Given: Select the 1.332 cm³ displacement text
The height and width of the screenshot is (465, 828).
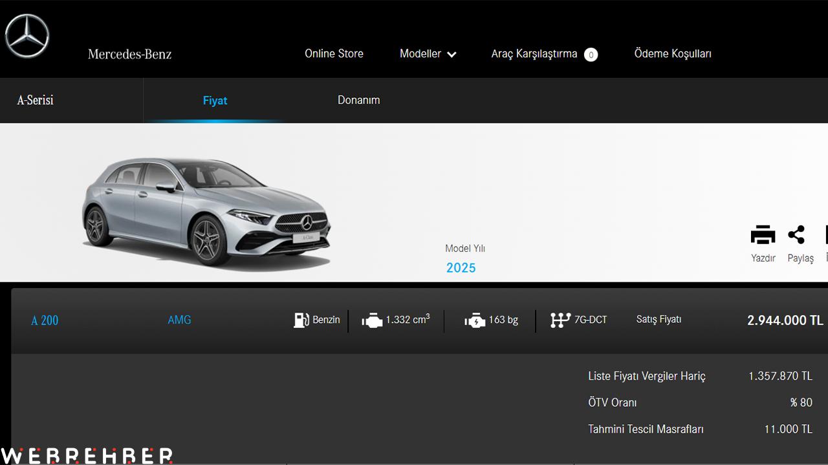Looking at the screenshot, I should (x=408, y=319).
